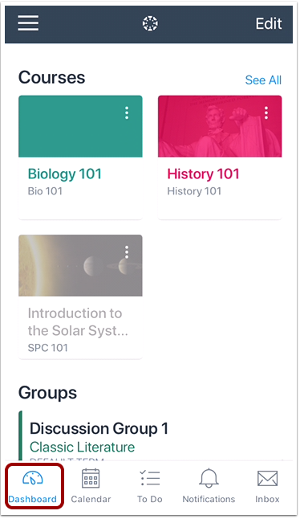
Task: Open the History 101 course title
Action: pyautogui.click(x=203, y=174)
